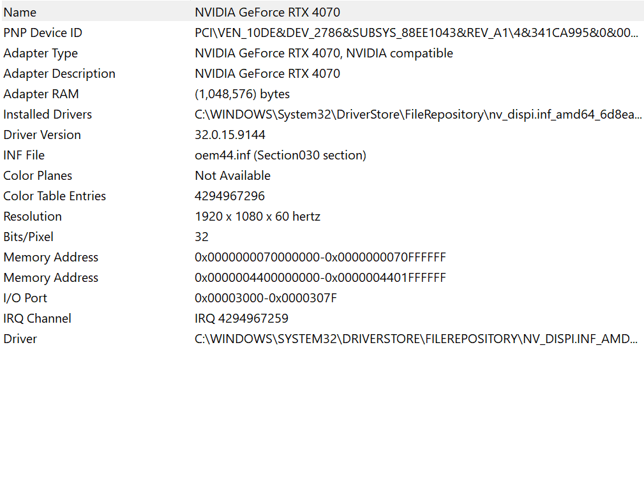Click the driver version value 32.0.15.9144
644x477 pixels.
coord(230,135)
